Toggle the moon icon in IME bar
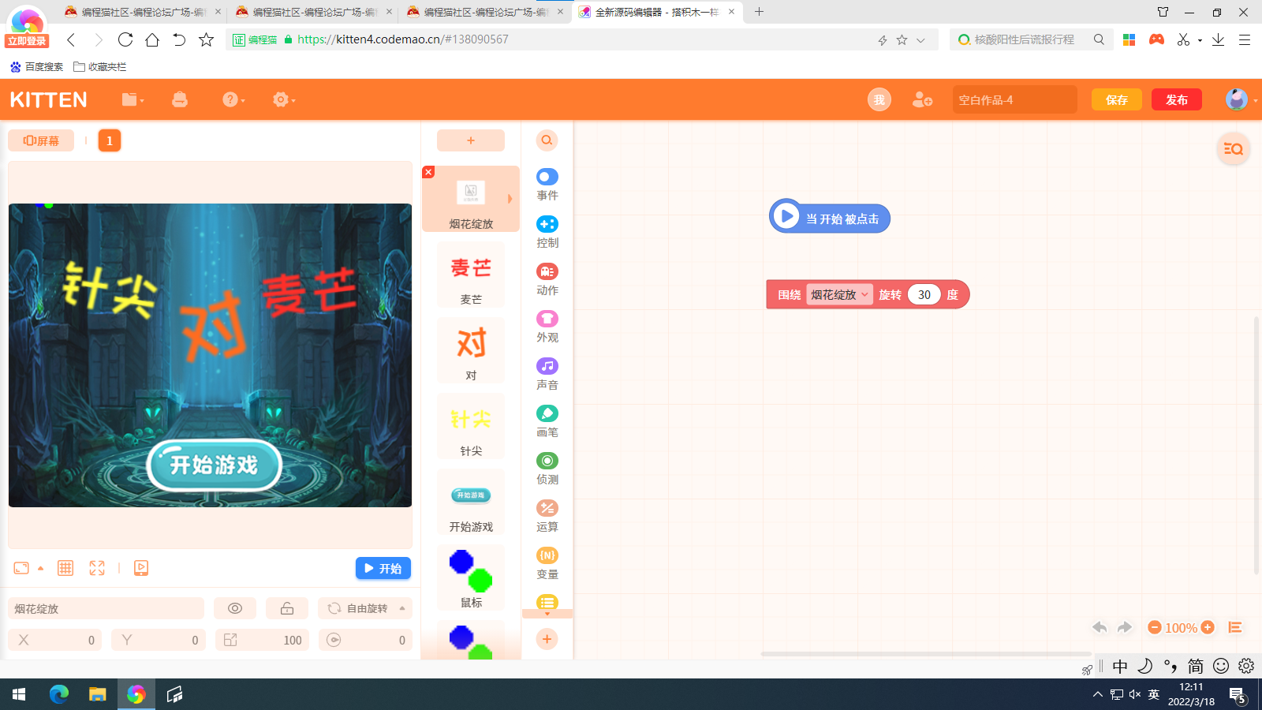The width and height of the screenshot is (1262, 710). [1145, 667]
